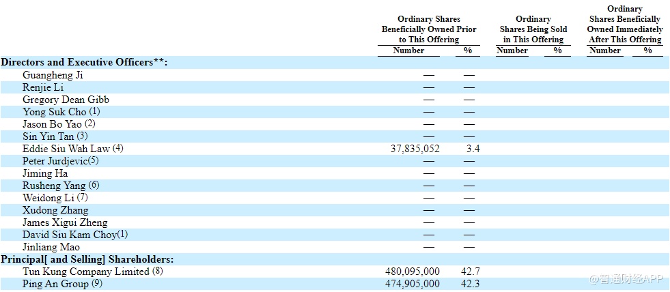
Task: Click the Jason Bo Yao entry
Action: [x=53, y=124]
